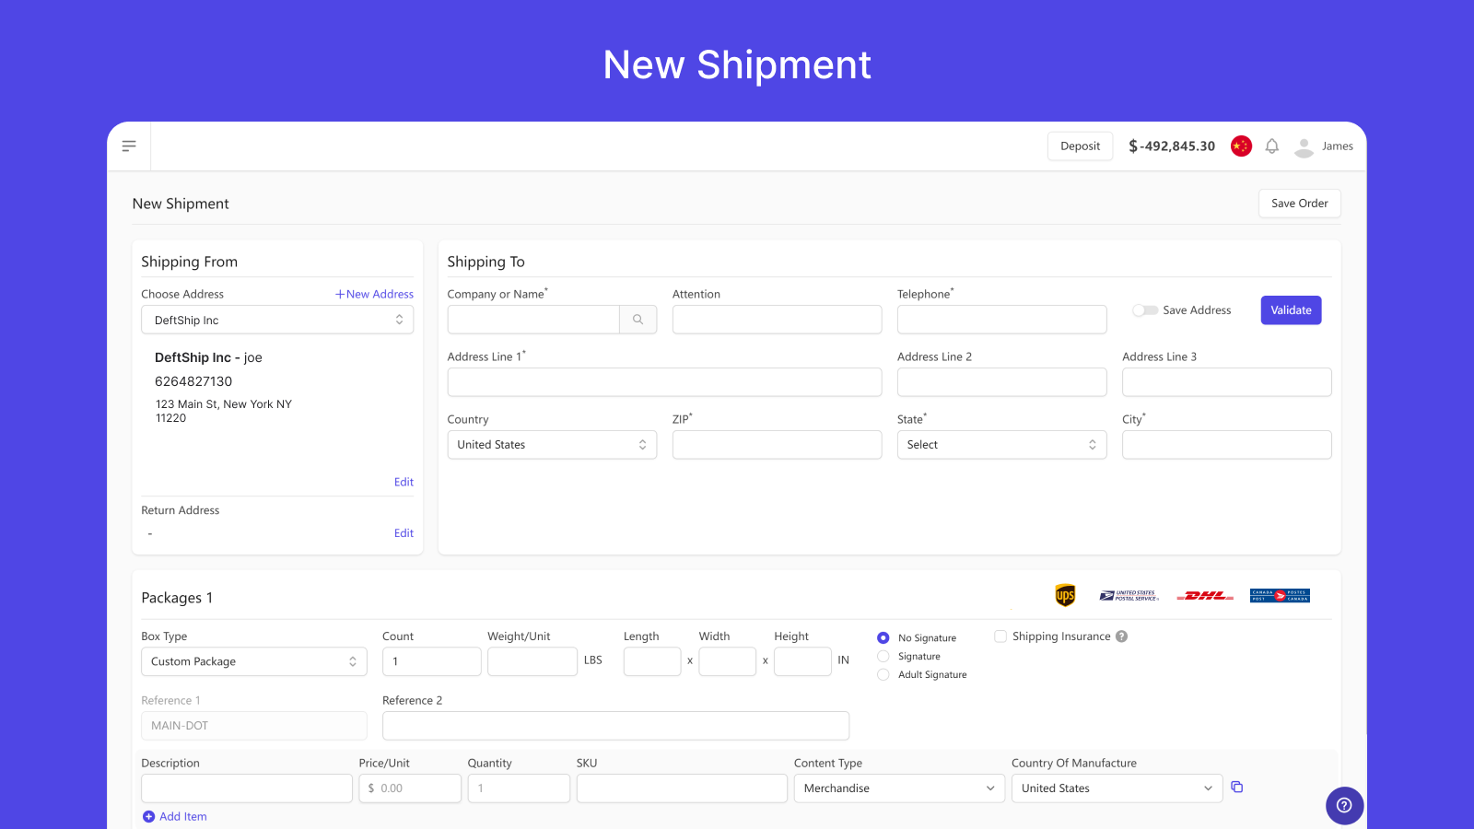Screen dimensions: 1474x829
Task: Open the Content Type Merchandise dropdown
Action: (899, 788)
